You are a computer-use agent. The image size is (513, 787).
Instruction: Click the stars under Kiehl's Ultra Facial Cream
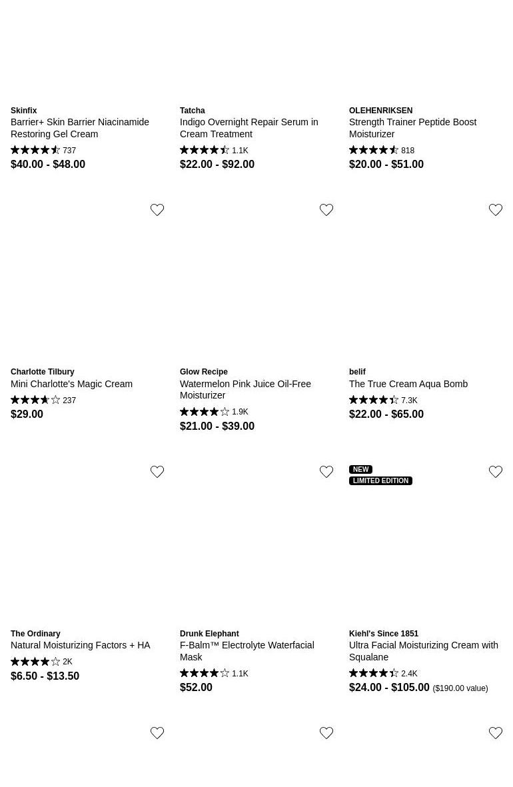pos(374,674)
